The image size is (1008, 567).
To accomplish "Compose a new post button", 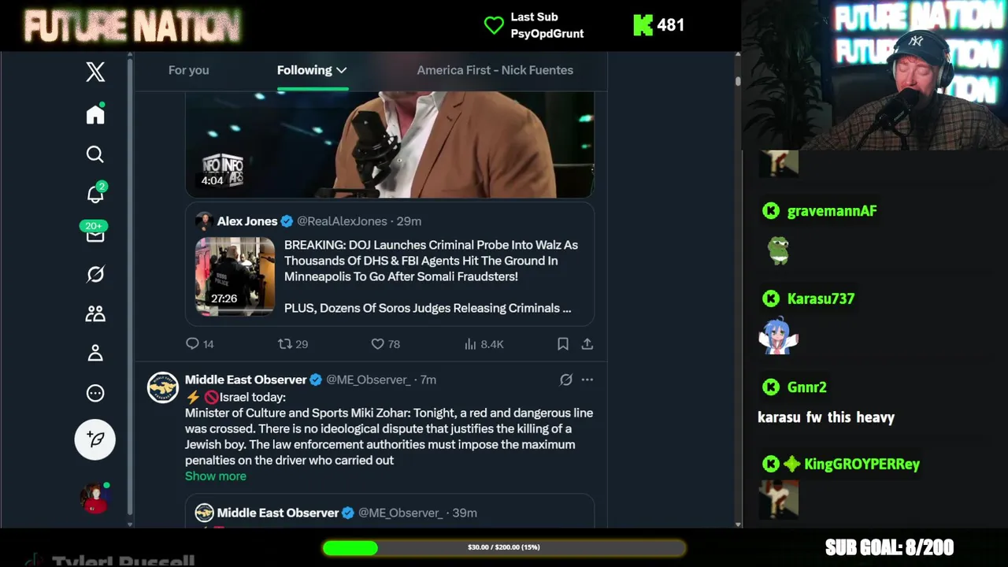I will [x=95, y=439].
